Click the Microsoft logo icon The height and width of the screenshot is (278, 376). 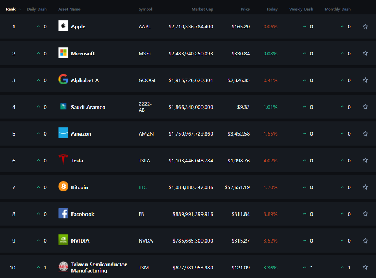point(63,53)
